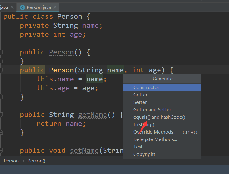
Task: Open Override Methods... from Generate menu
Action: pyautogui.click(x=155, y=132)
